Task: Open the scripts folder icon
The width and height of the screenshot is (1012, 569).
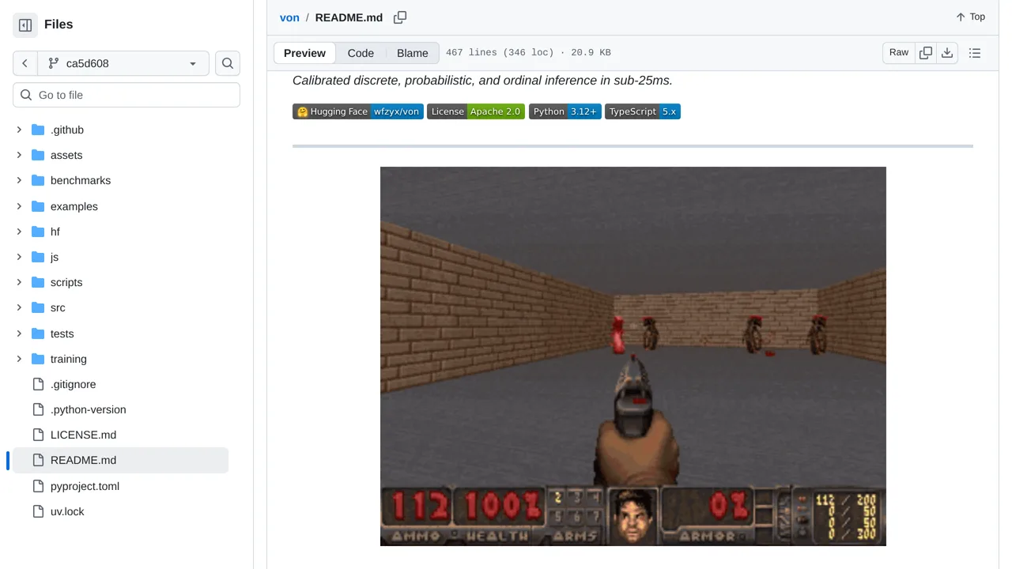Action: pos(38,282)
